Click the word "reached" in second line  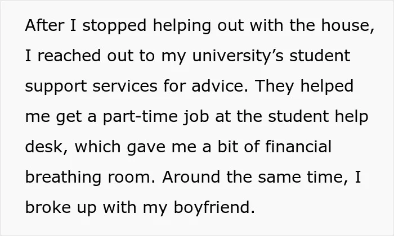click(x=69, y=56)
